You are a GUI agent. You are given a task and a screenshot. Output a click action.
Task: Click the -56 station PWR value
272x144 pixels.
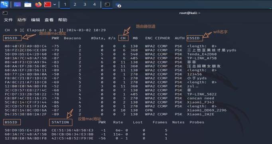click(102, 138)
